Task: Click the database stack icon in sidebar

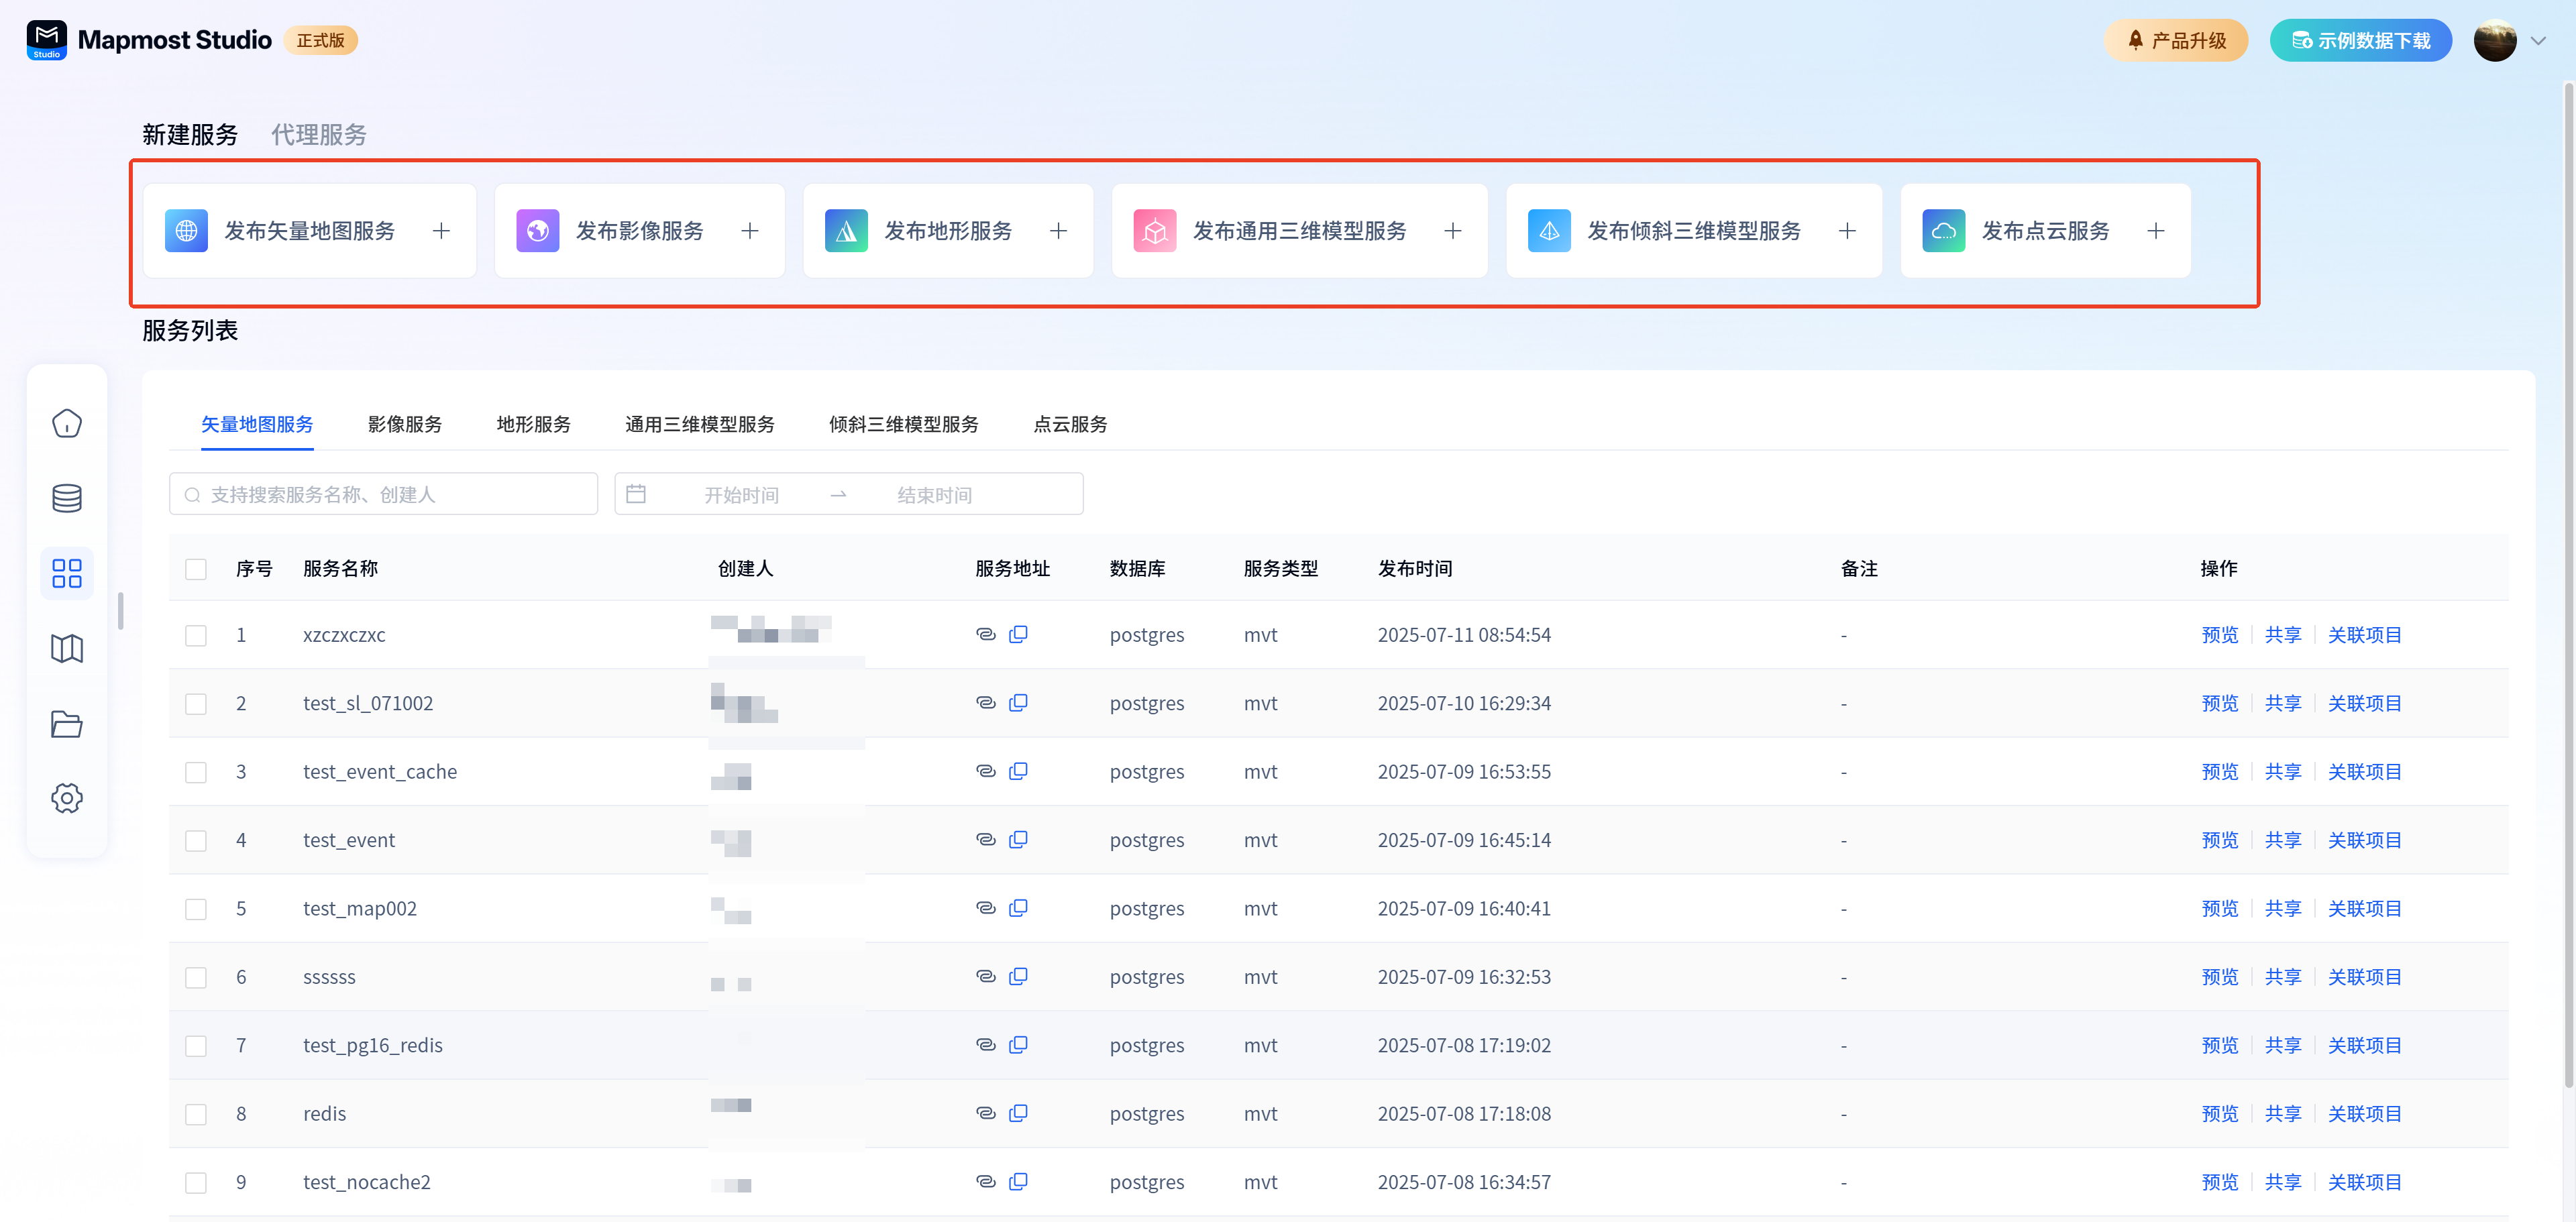Action: point(66,498)
